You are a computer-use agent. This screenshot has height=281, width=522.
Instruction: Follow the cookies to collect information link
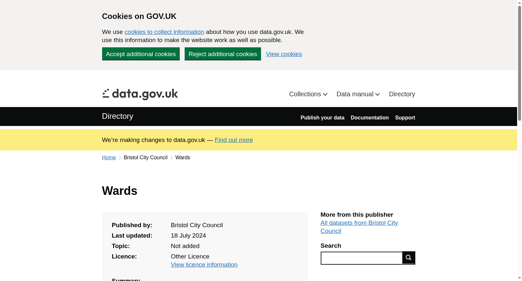[164, 32]
